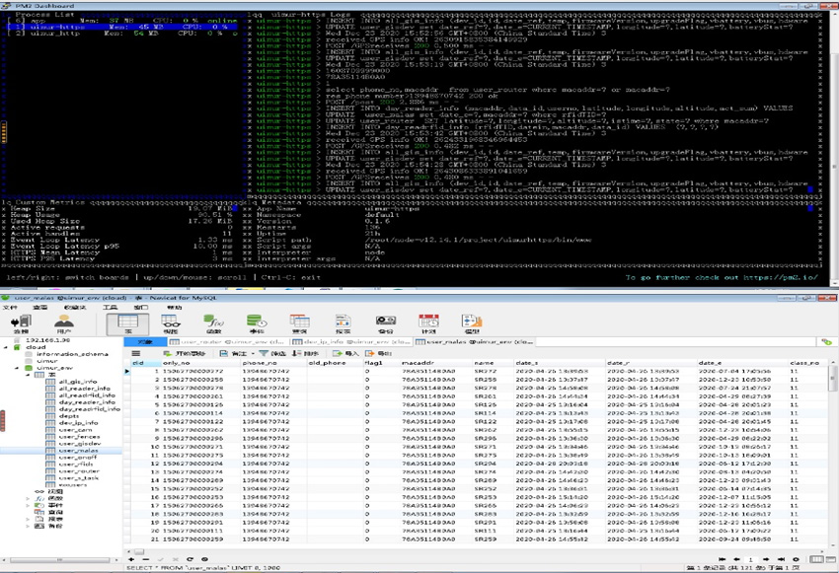The height and width of the screenshot is (573, 839).
Task: Open the pm2.io link in PM2 dashboard
Action: [781, 277]
